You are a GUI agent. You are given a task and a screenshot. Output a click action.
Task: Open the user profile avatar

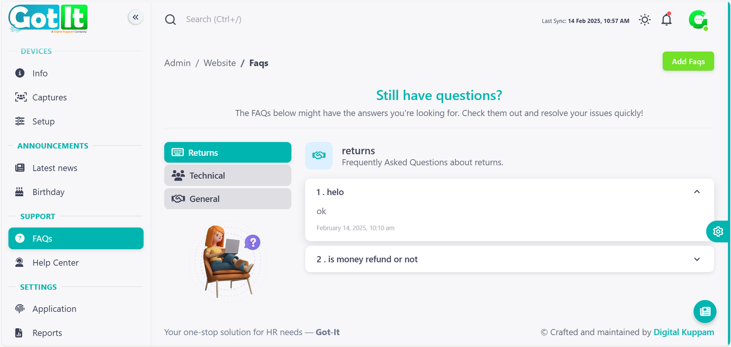click(698, 20)
